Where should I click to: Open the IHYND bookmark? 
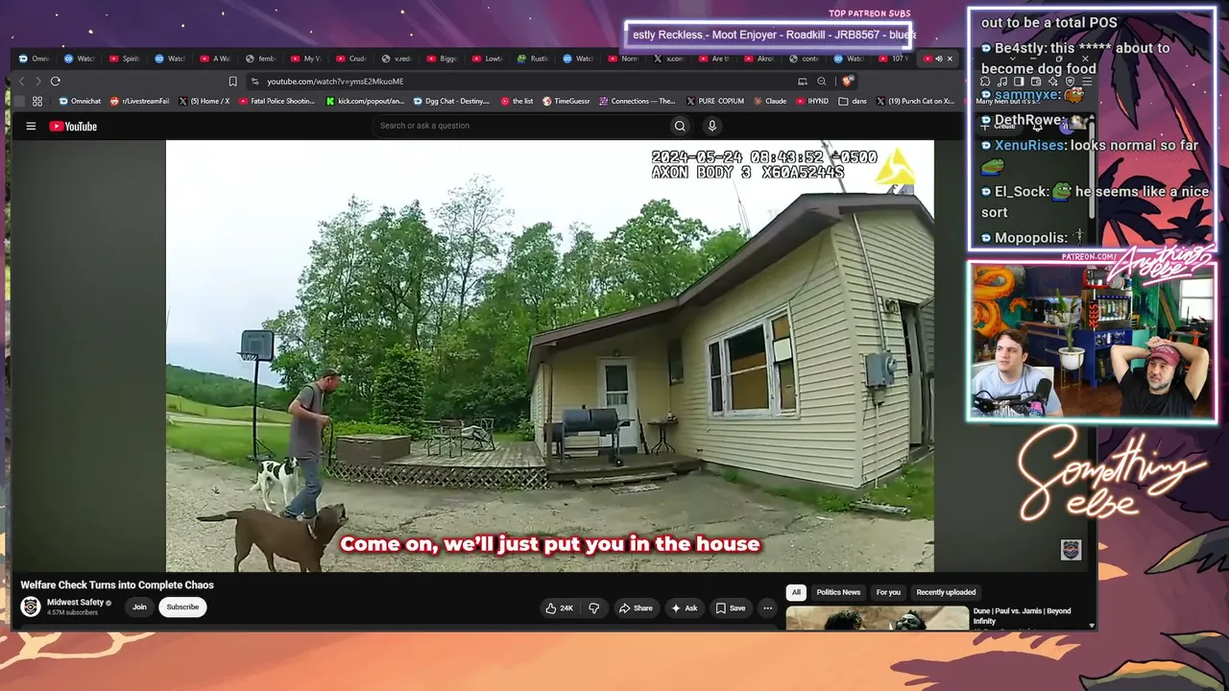point(812,101)
